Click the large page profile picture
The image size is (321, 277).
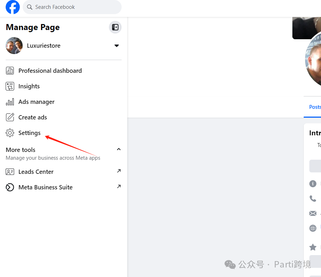tap(314, 61)
